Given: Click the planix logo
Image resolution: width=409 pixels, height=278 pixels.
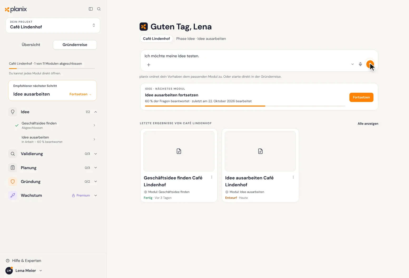Looking at the screenshot, I should point(16,9).
